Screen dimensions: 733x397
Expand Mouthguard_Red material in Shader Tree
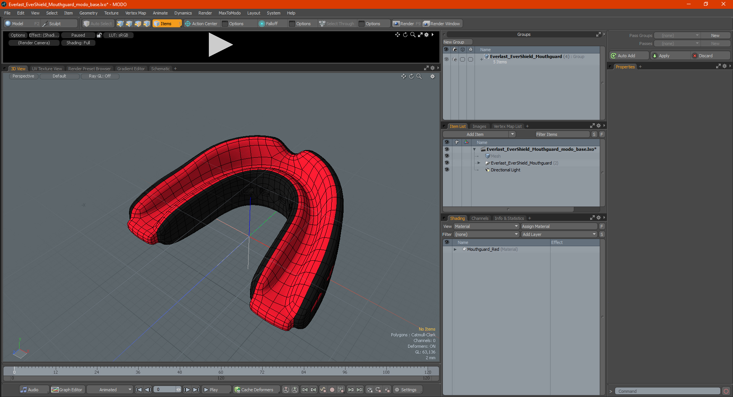pos(455,249)
